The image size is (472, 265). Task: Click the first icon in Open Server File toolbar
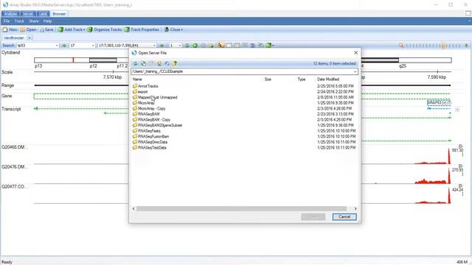click(x=135, y=63)
